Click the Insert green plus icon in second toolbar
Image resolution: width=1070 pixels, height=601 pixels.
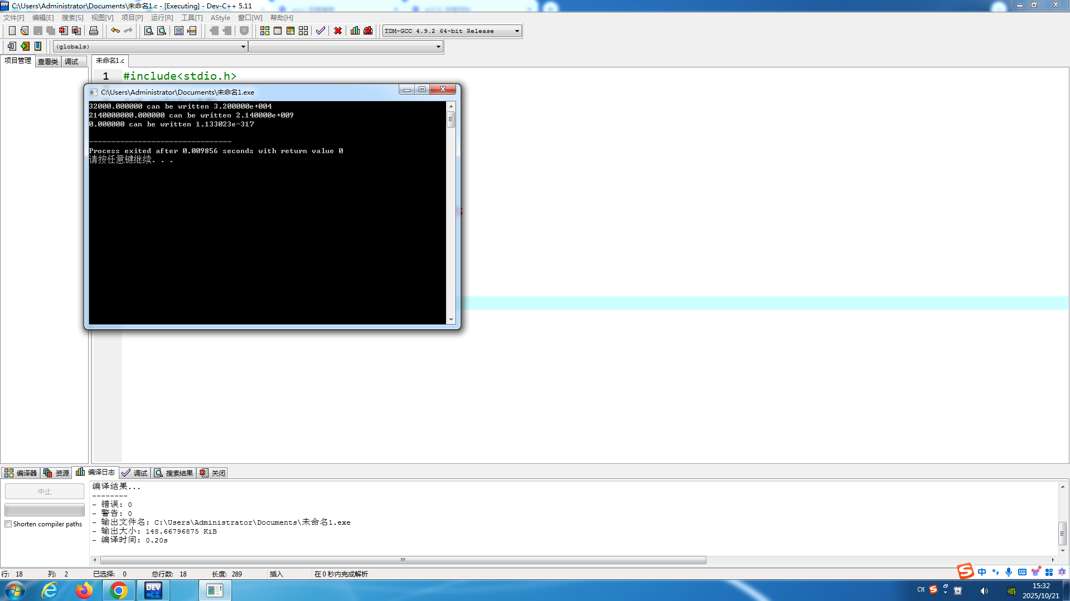click(25, 46)
